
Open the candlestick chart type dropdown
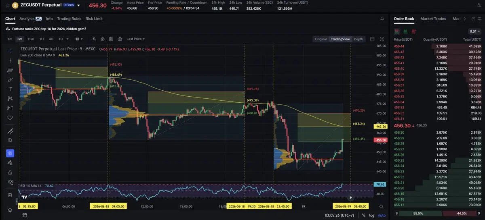pyautogui.click(x=79, y=39)
